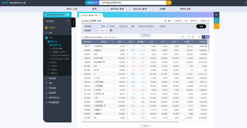Screen dimensions: 247x128
Task: Expand the 증권상품 tree node
Action: (x=46, y=78)
